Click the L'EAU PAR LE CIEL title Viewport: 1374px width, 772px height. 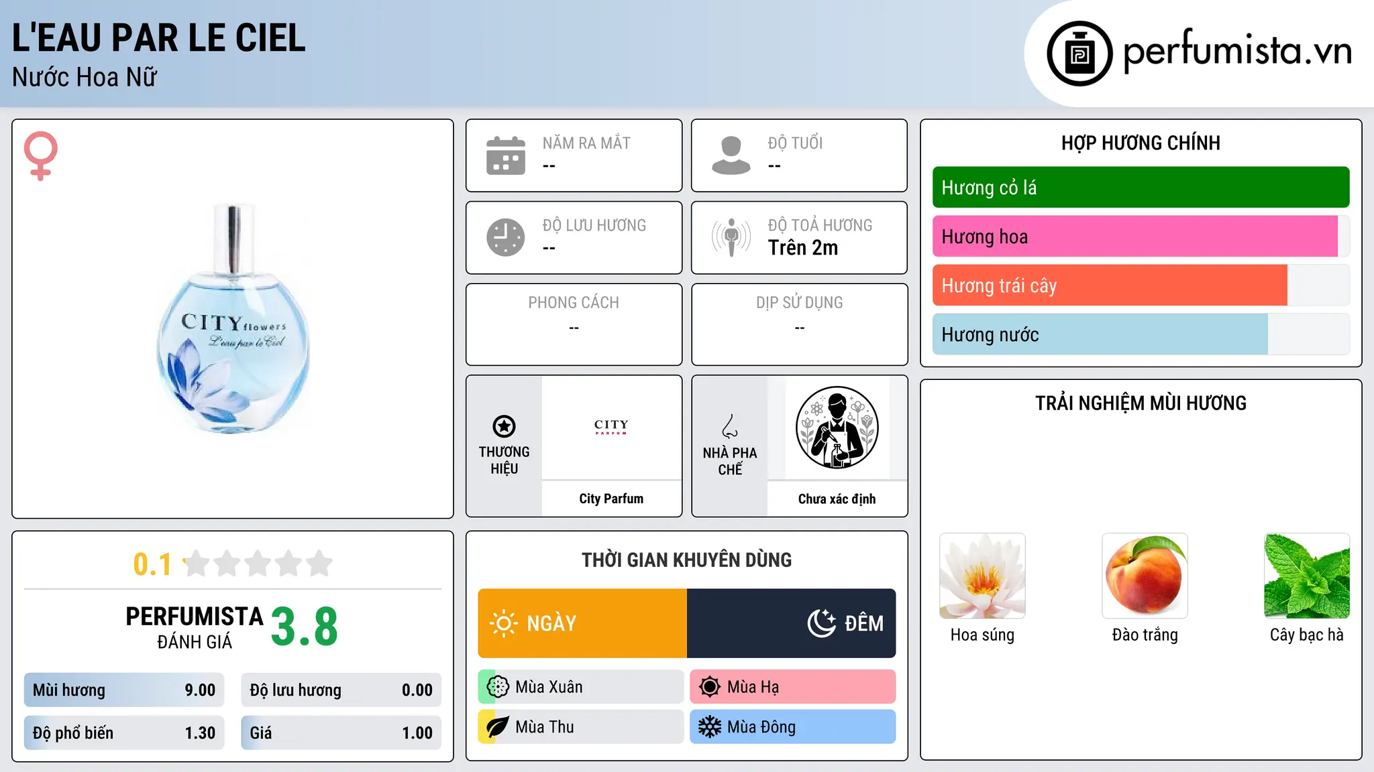(159, 38)
